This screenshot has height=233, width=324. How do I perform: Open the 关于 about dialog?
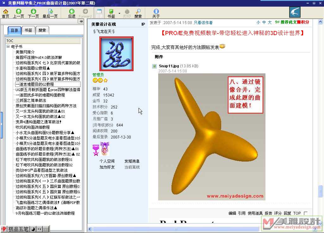156,13
